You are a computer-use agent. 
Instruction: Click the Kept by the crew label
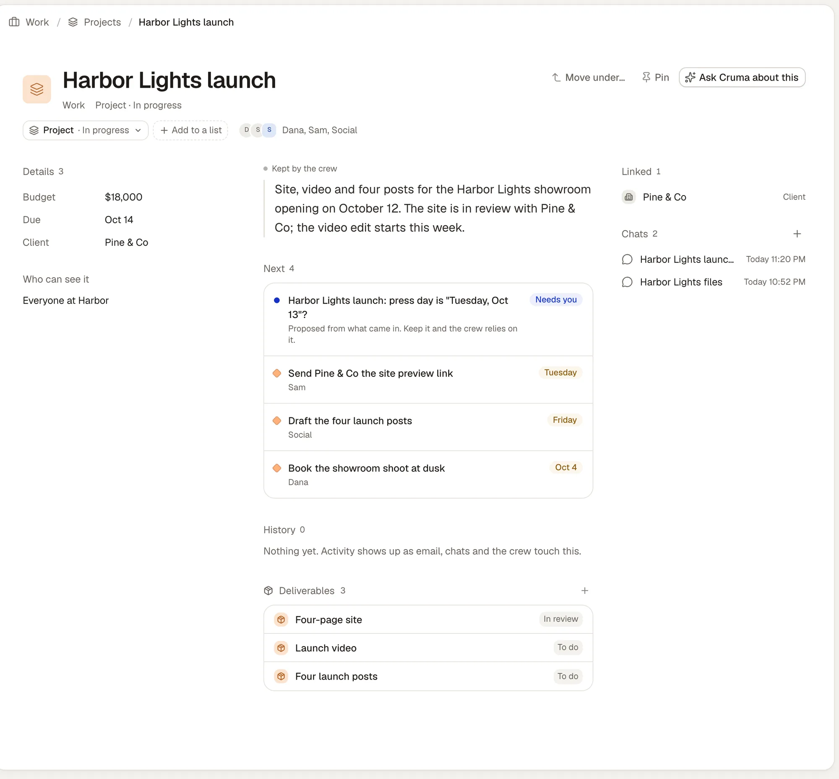[x=305, y=169]
